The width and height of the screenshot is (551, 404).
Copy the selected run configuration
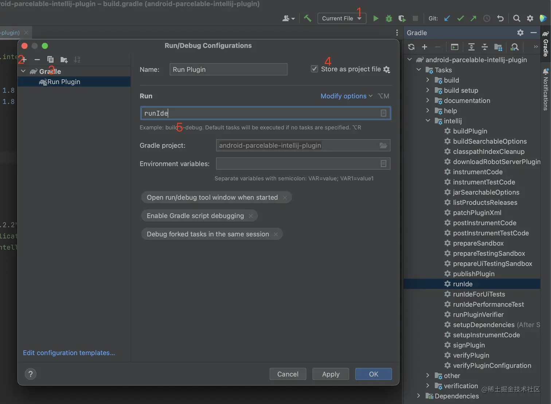50,59
